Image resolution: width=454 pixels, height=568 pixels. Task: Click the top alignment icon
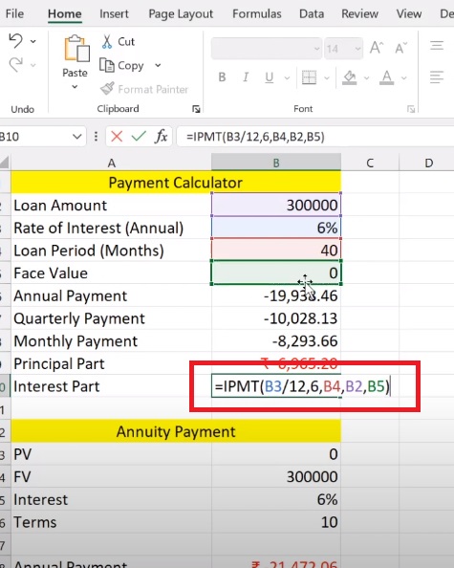[x=437, y=45]
